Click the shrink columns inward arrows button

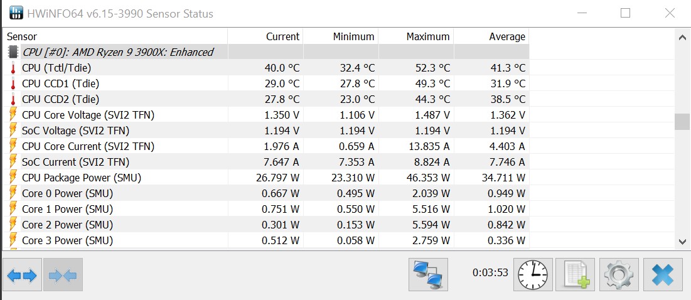[x=63, y=276]
